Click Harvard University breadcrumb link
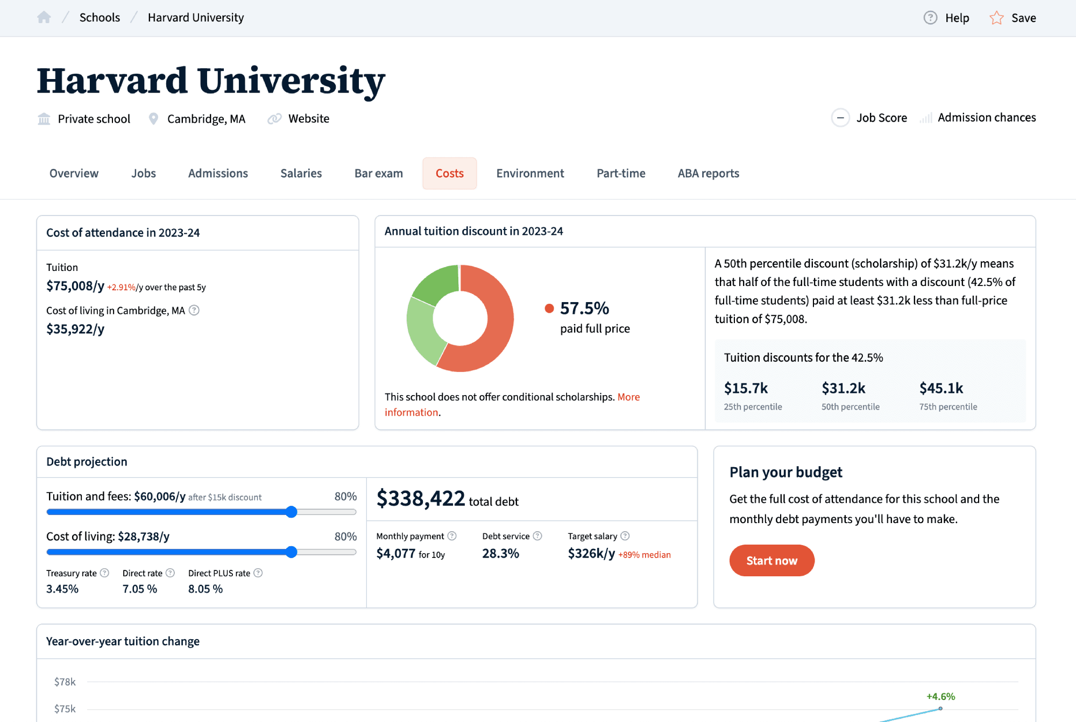 196,18
